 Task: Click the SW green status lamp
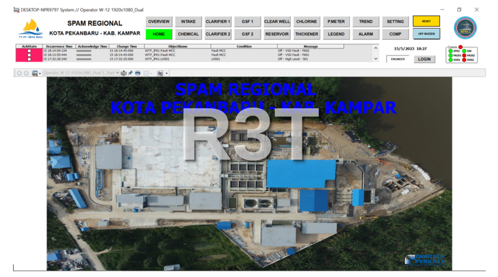click(464, 51)
